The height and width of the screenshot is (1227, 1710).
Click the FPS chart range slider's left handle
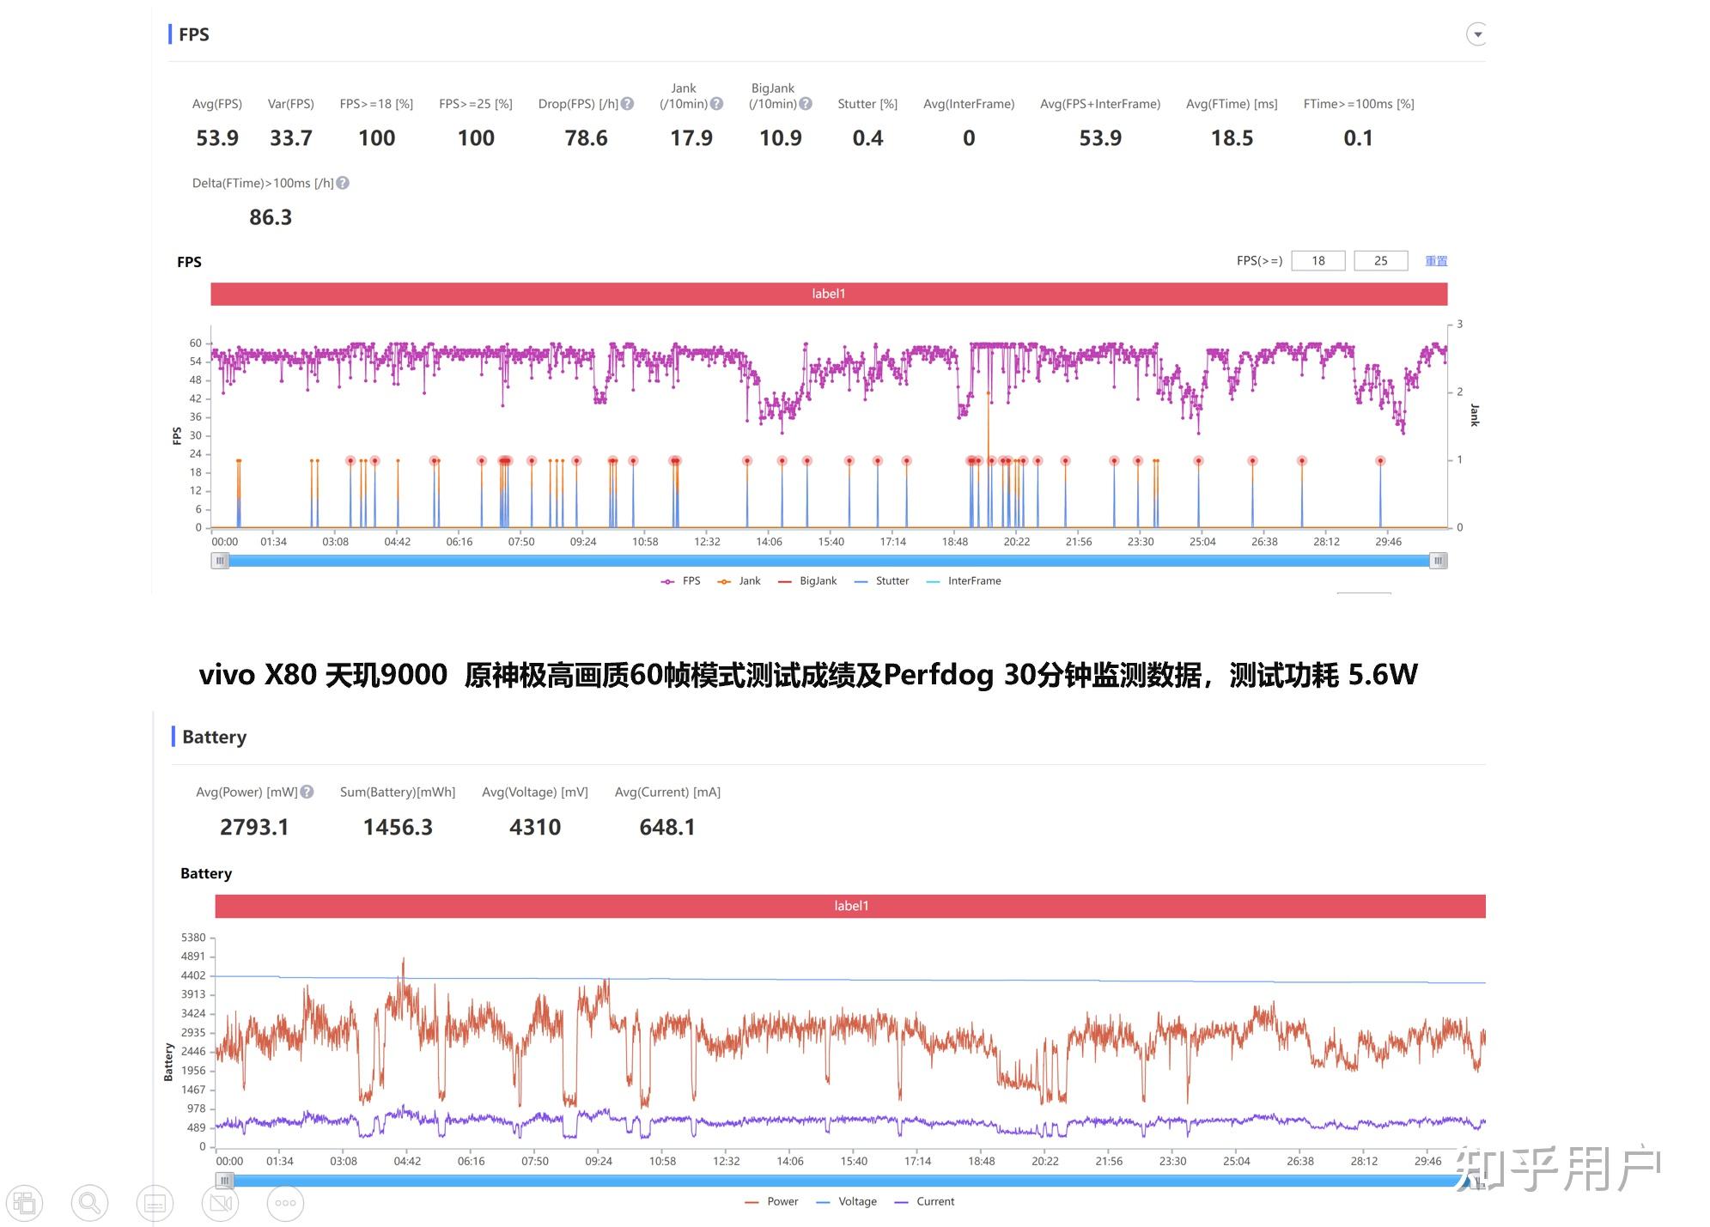(x=221, y=561)
